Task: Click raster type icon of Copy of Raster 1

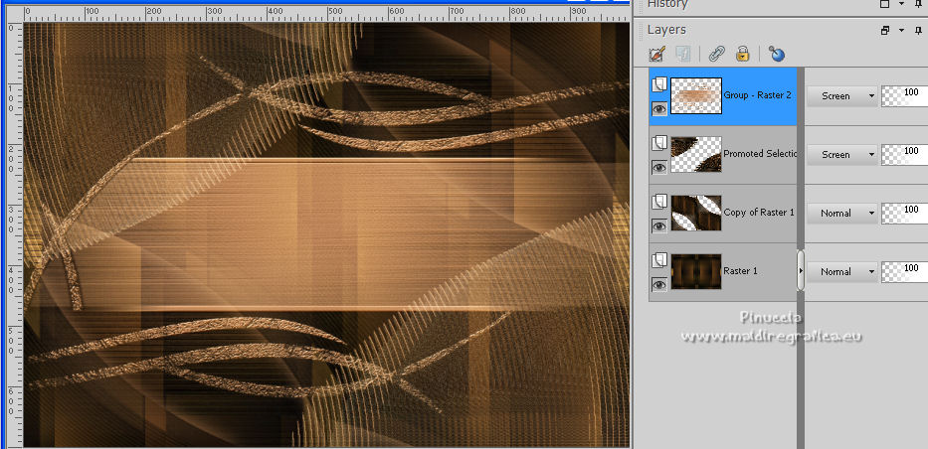Action: point(659,202)
